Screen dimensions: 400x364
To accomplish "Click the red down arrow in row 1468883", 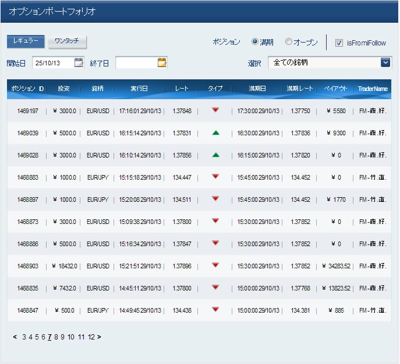I will (215, 176).
